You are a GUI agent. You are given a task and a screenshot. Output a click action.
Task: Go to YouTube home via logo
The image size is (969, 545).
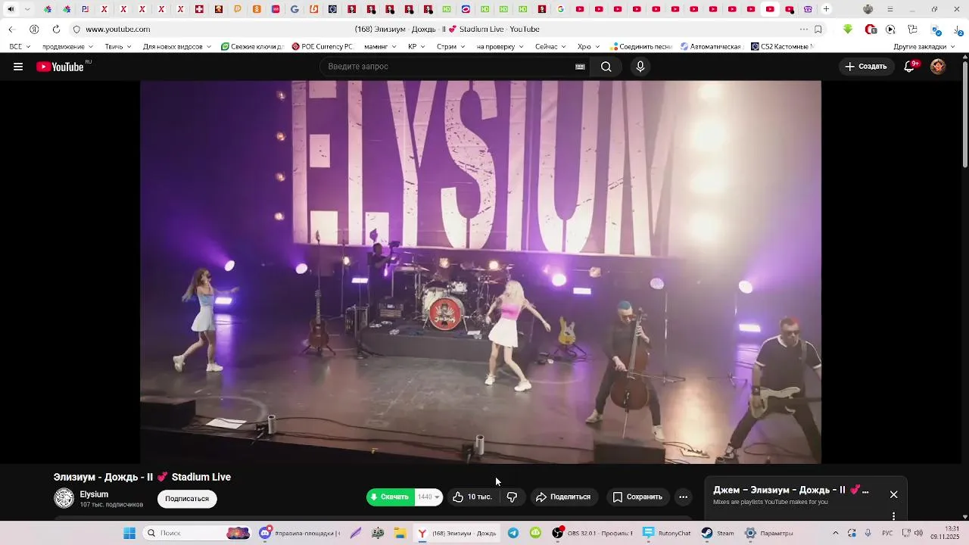[60, 67]
